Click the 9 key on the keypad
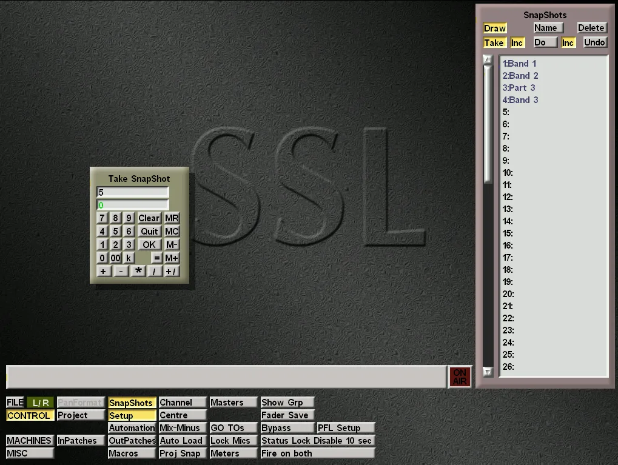 point(129,218)
